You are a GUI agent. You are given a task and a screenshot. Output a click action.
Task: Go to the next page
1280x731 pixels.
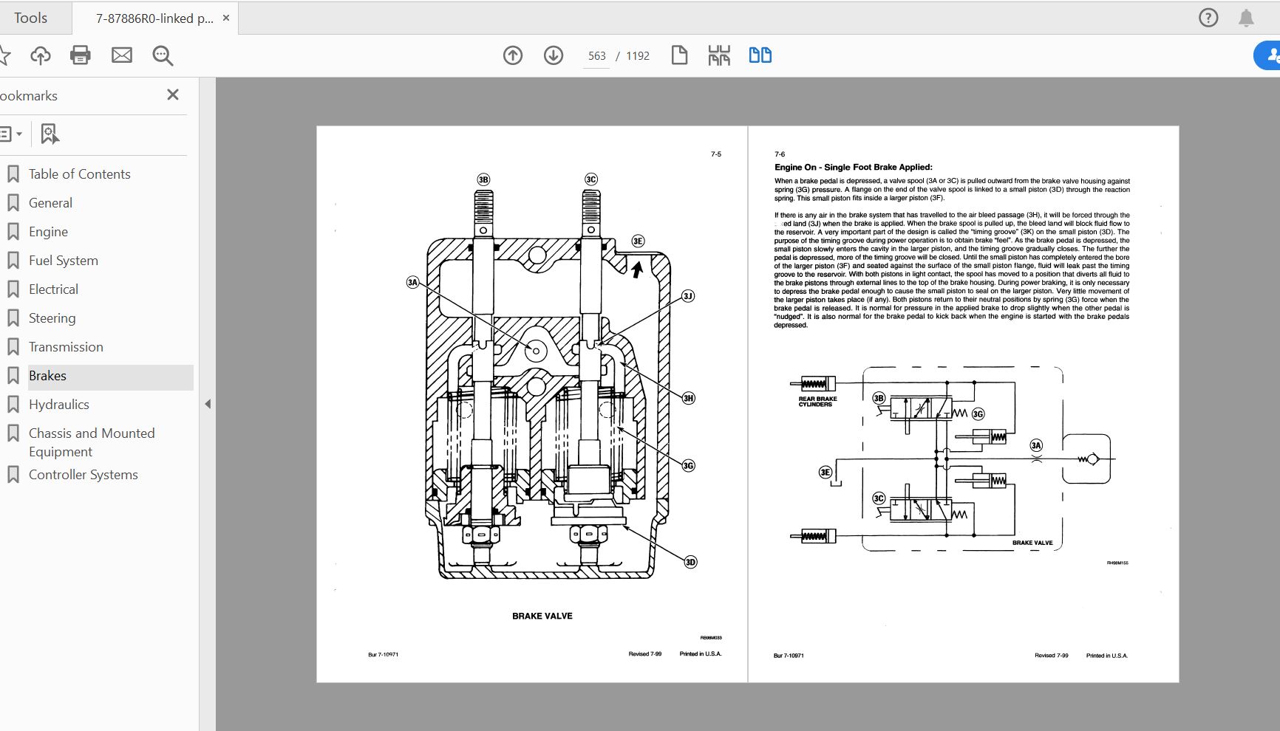(552, 55)
